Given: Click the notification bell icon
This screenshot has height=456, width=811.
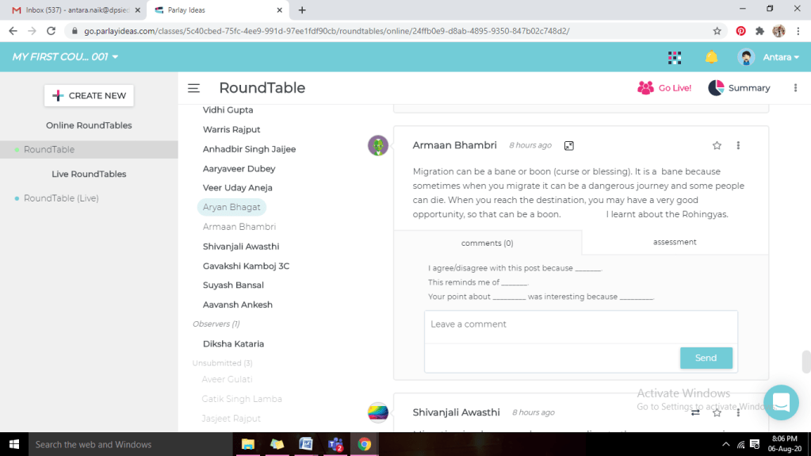Looking at the screenshot, I should (x=711, y=57).
